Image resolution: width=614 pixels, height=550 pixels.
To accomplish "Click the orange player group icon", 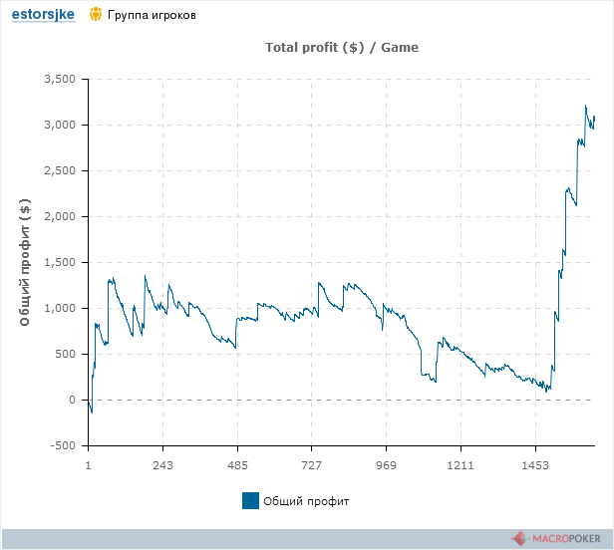I will [96, 15].
